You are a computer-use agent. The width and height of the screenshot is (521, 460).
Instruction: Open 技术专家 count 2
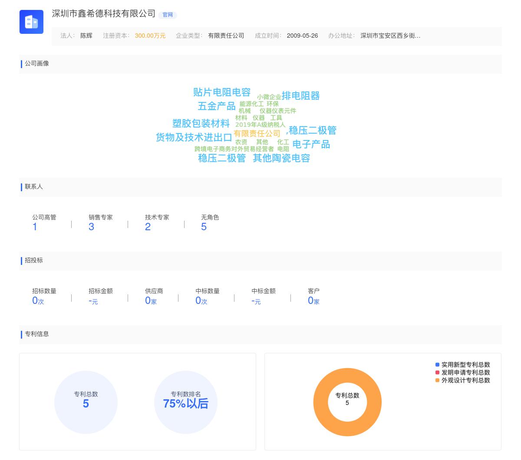click(148, 227)
